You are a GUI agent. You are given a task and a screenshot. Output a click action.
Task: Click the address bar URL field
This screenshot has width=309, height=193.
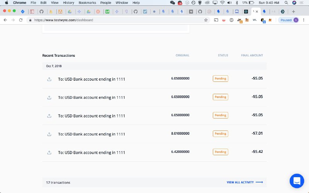[118, 20]
